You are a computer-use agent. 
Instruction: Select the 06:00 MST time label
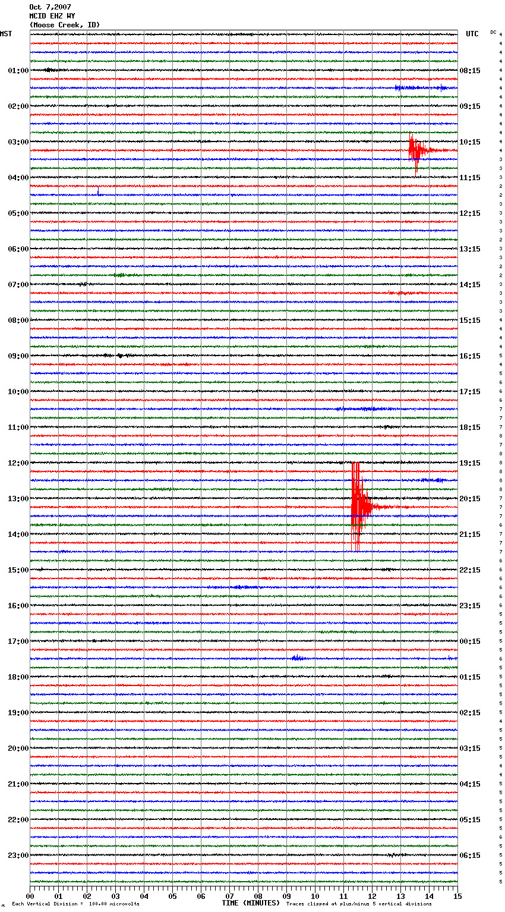(18, 249)
